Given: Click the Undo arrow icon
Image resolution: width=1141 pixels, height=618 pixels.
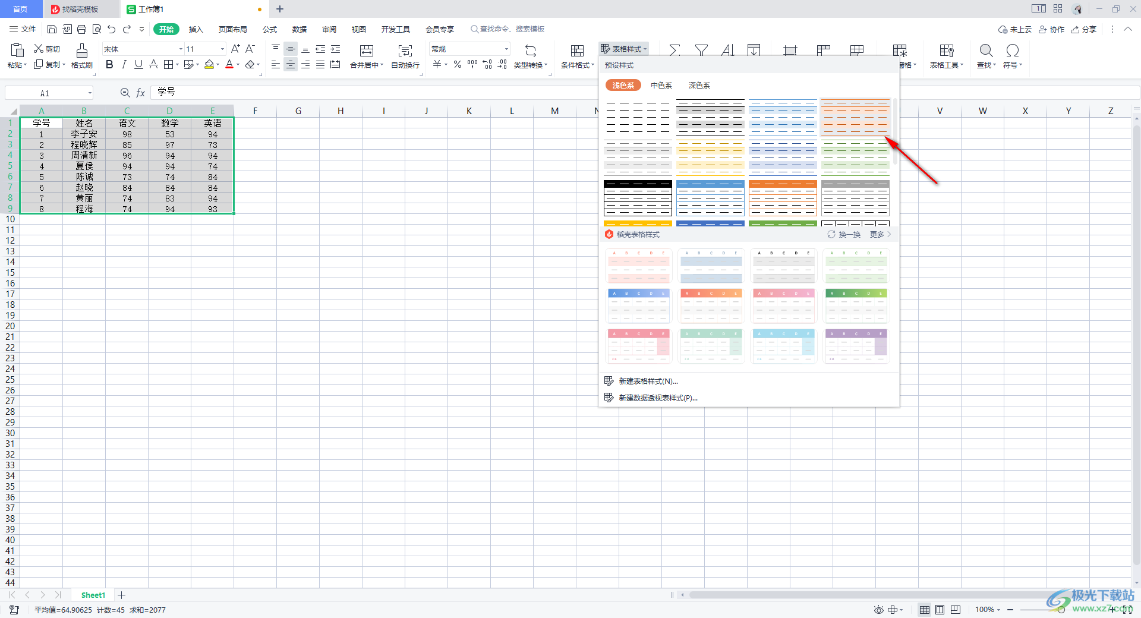Looking at the screenshot, I should pyautogui.click(x=111, y=29).
